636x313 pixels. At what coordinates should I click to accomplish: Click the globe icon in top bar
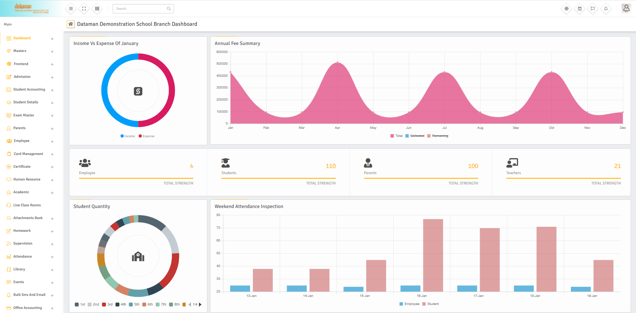(566, 9)
